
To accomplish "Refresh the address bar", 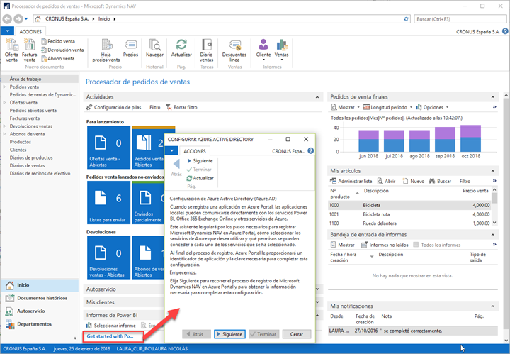I will [x=406, y=19].
